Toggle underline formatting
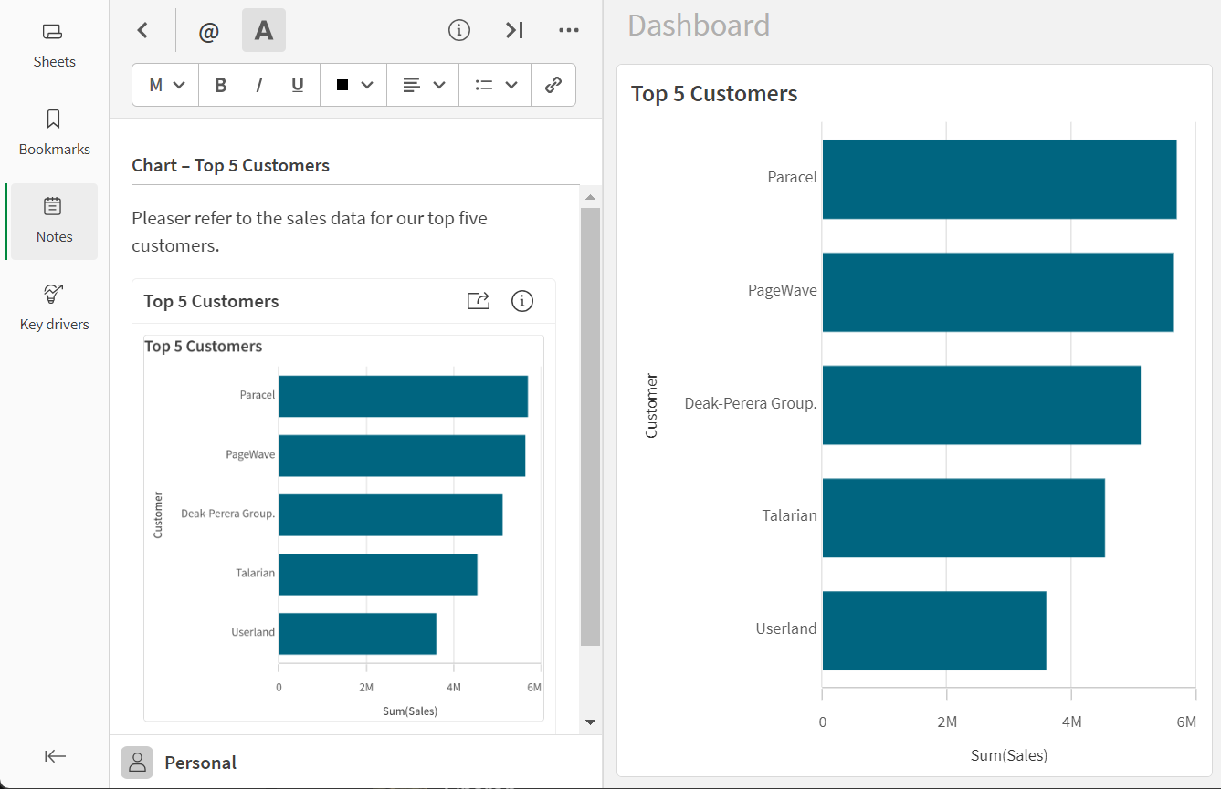Image resolution: width=1221 pixels, height=789 pixels. coord(298,85)
